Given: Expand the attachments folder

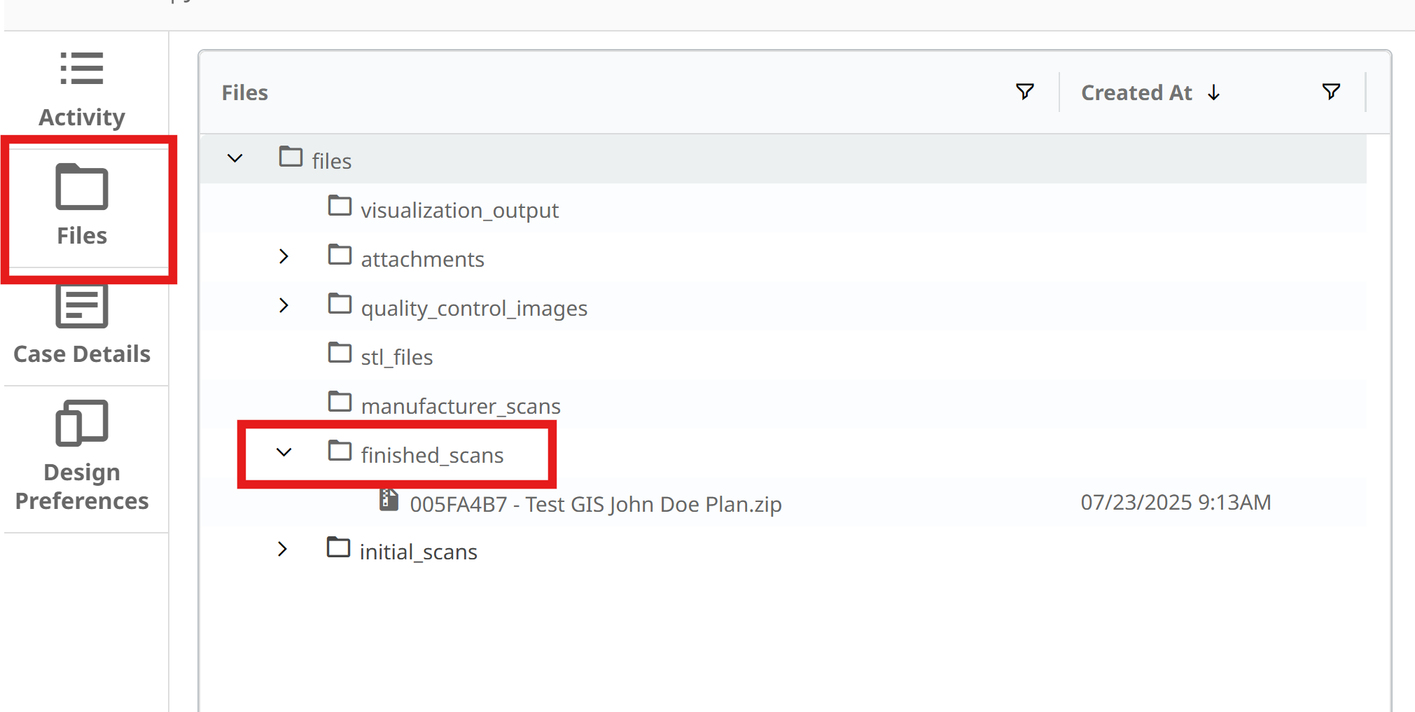Looking at the screenshot, I should [284, 257].
